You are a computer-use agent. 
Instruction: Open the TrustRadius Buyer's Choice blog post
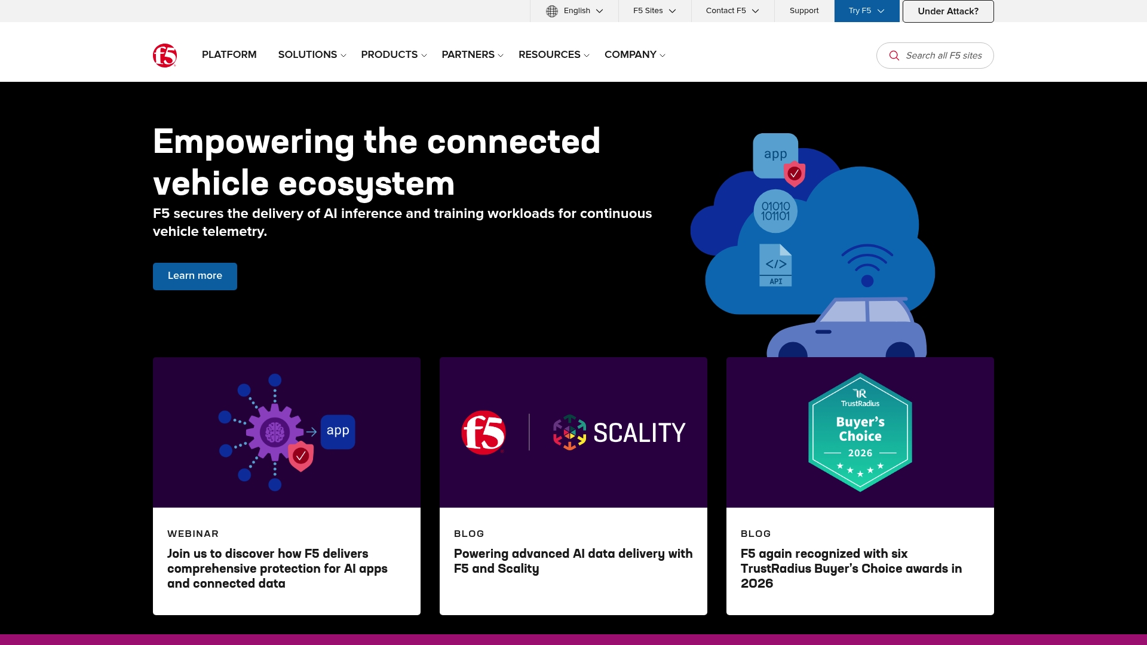pos(851,569)
